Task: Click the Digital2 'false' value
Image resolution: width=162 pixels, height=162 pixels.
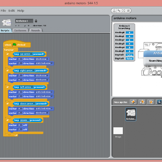Action: tap(130, 55)
